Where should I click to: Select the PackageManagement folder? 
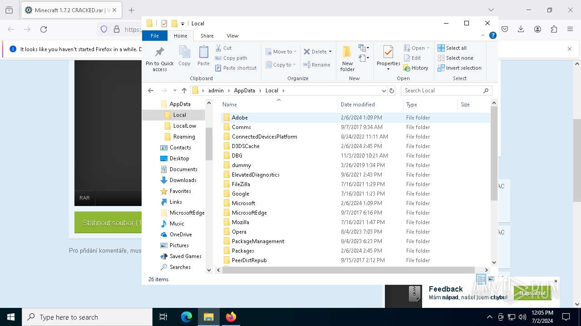[x=258, y=241]
